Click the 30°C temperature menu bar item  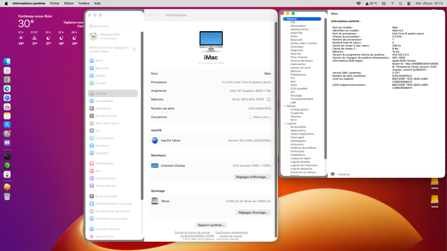coord(371,4)
